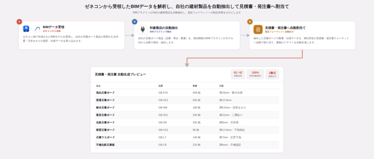Click the quantity "458 枚"
The image size is (374, 159).
(196, 93)
